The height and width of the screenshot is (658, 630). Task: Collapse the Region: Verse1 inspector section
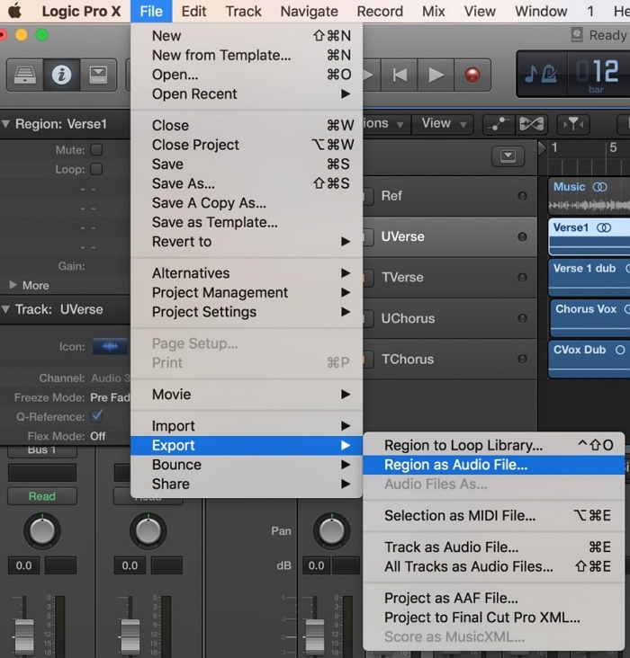point(6,124)
